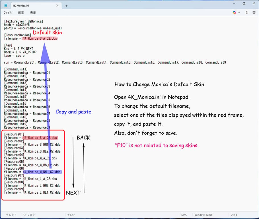Open the account profile icon

click(x=246, y=13)
